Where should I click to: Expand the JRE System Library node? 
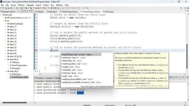[3, 18]
